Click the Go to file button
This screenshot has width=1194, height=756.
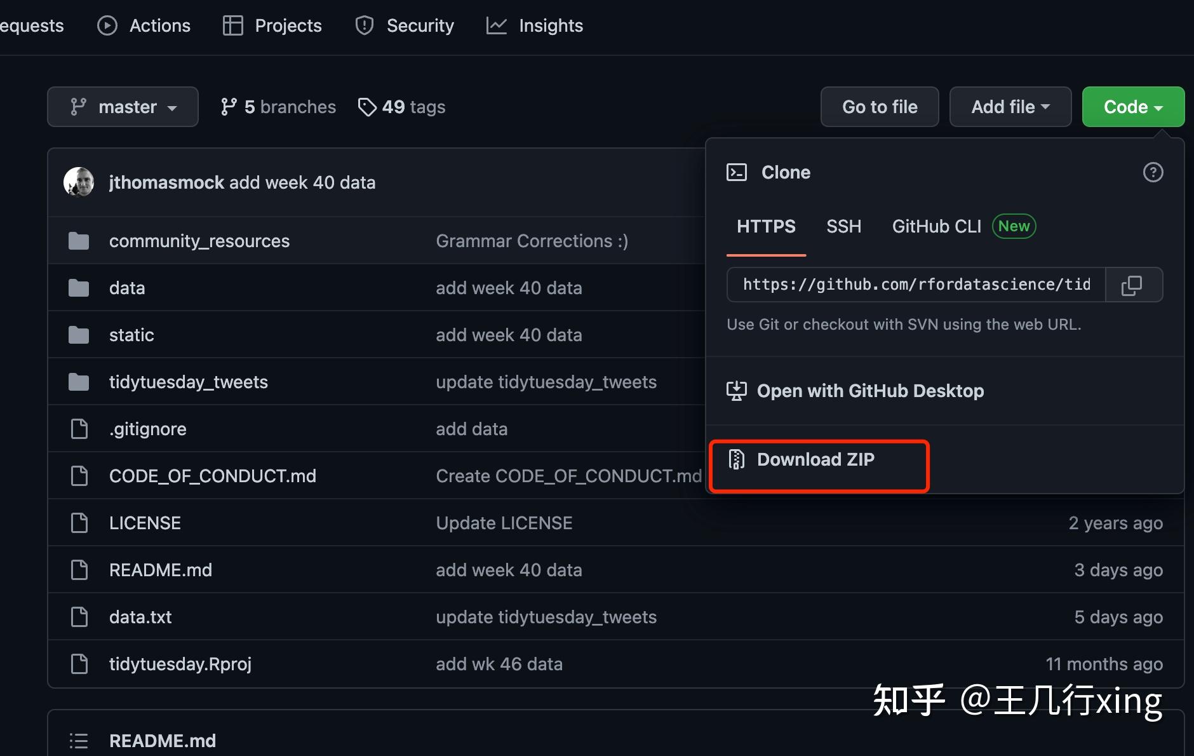[880, 107]
